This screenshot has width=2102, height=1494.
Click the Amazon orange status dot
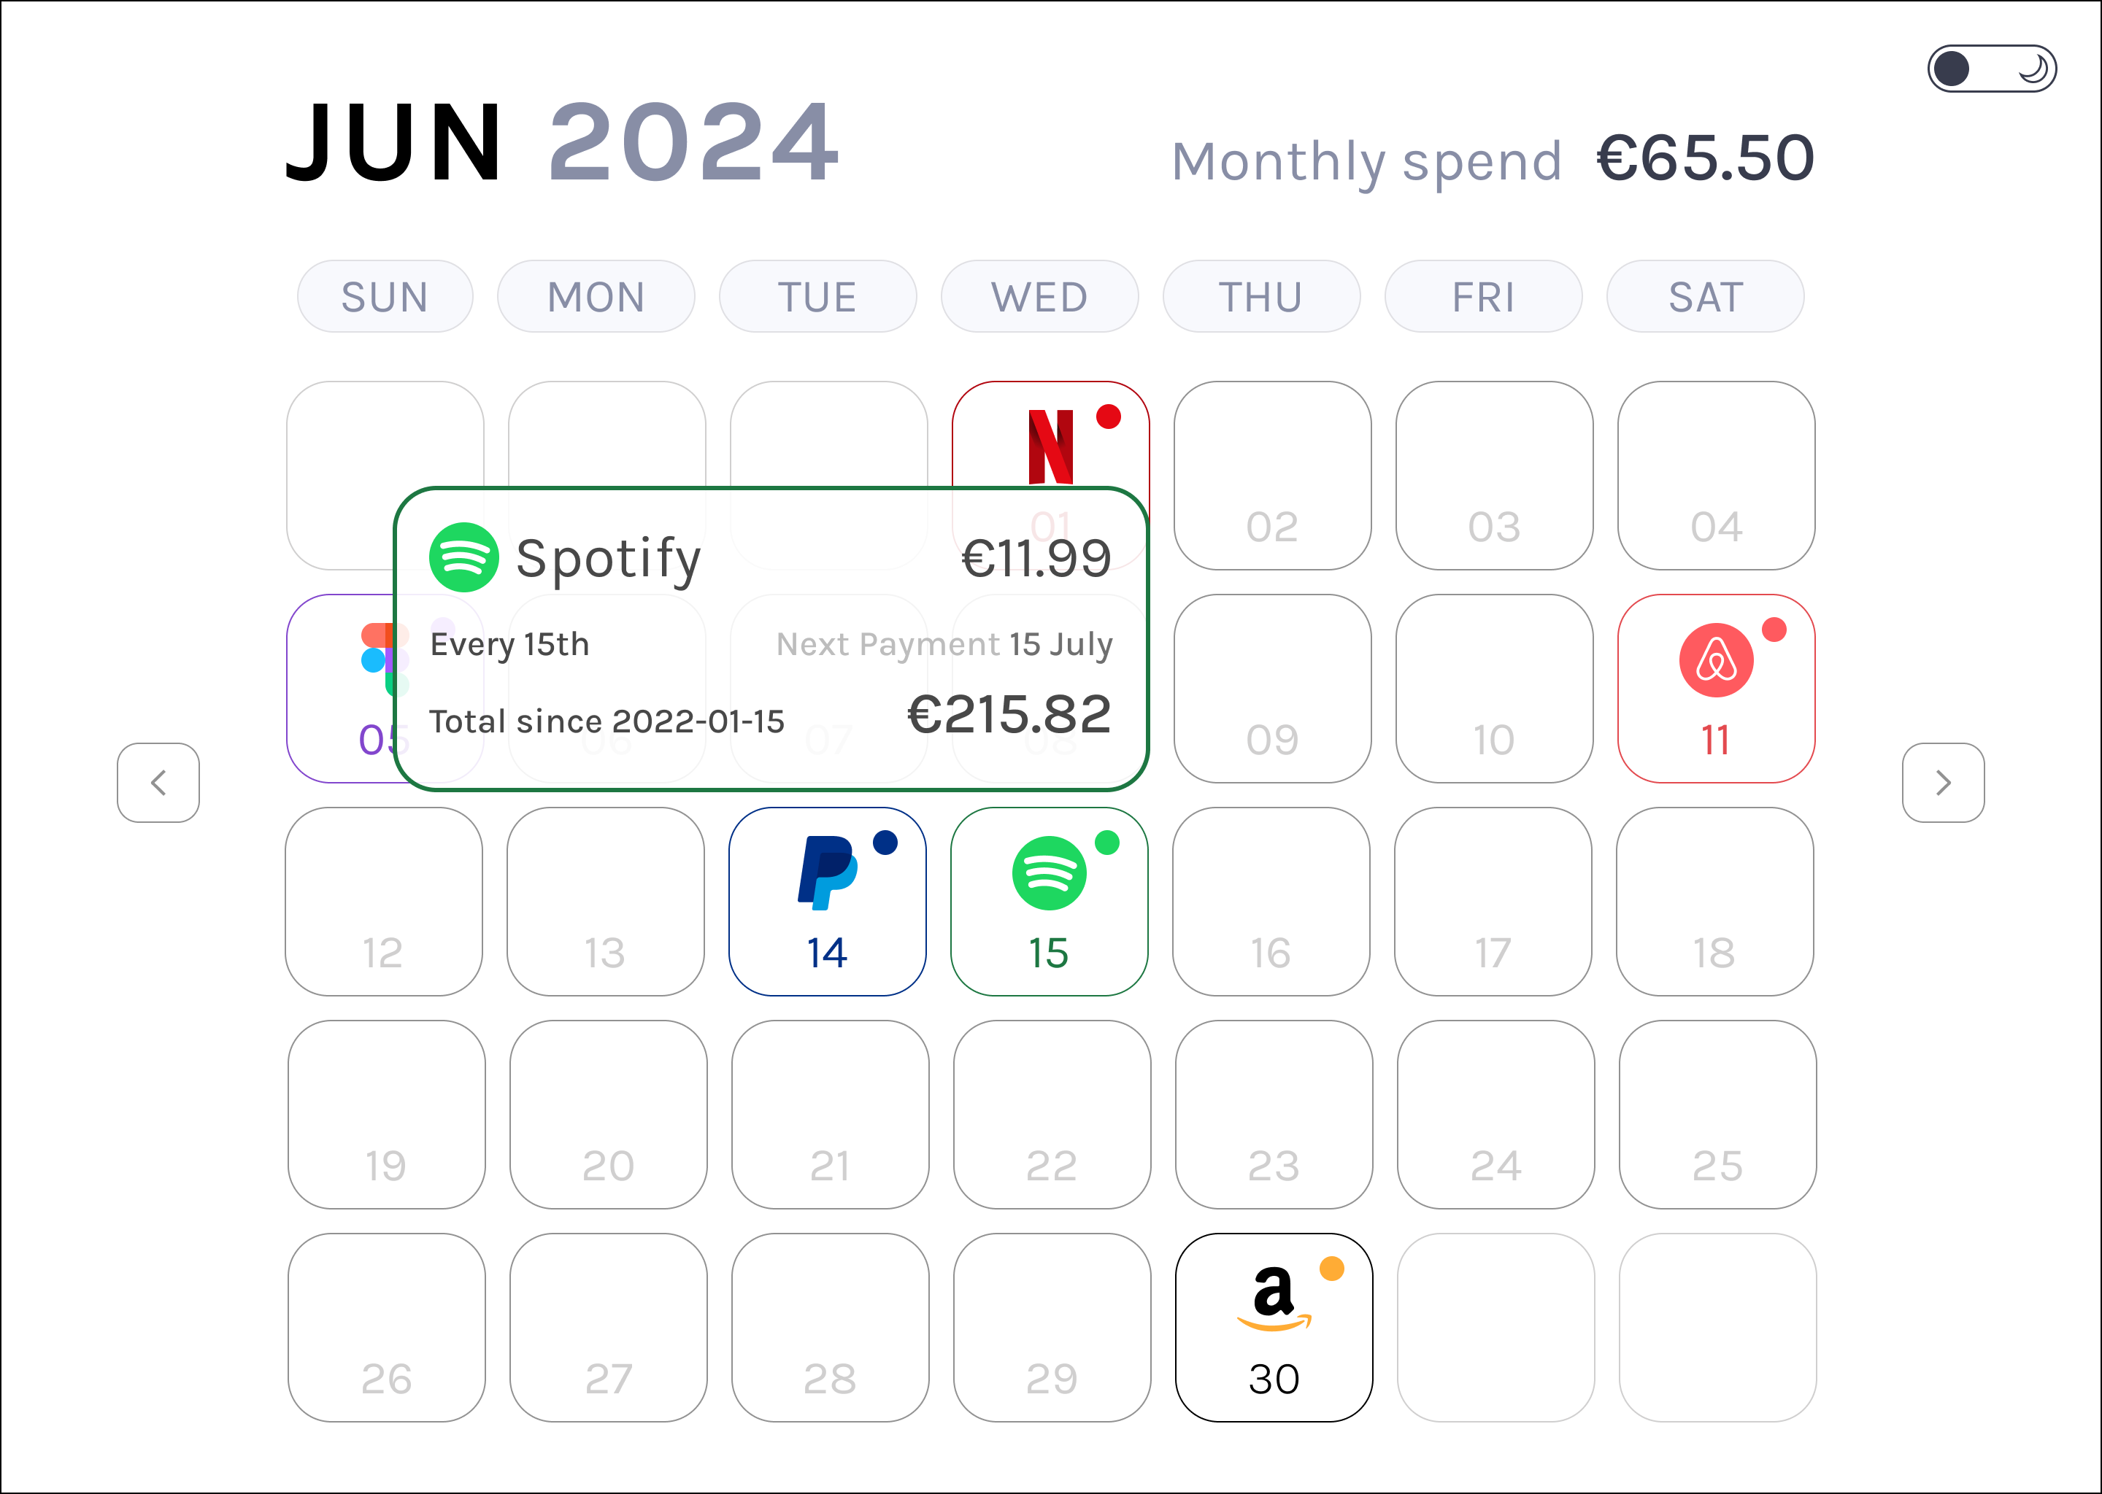1332,1269
